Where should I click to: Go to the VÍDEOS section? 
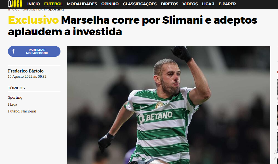190,4
